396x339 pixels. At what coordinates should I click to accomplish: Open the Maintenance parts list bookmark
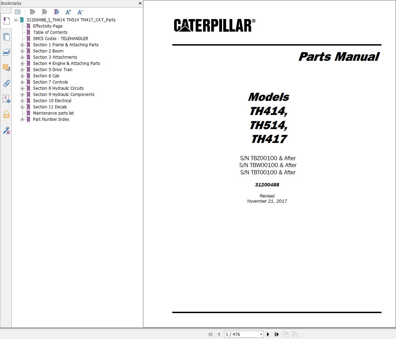(x=54, y=113)
